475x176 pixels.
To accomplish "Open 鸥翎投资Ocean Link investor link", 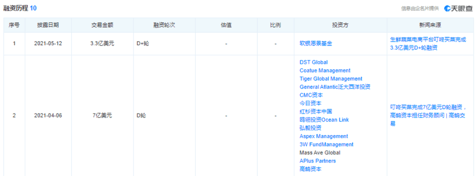I will (324, 120).
